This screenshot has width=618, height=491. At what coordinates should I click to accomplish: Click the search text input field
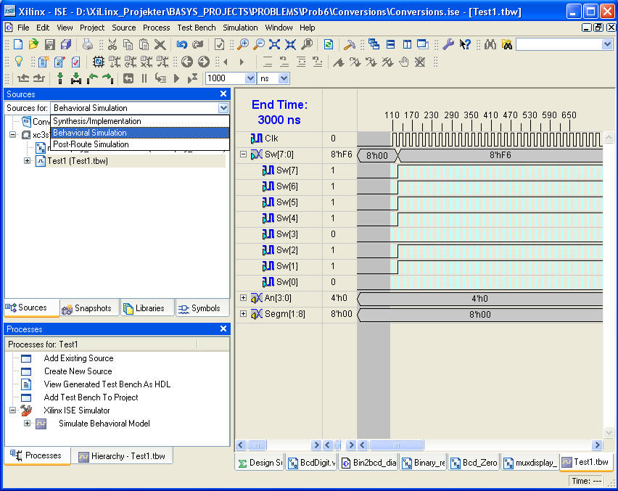tap(559, 44)
